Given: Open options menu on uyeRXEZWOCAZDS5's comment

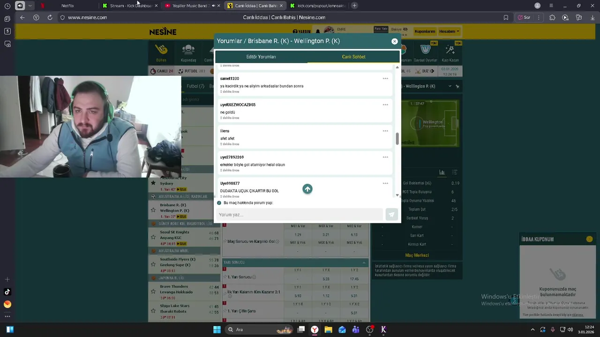Looking at the screenshot, I should pyautogui.click(x=385, y=105).
